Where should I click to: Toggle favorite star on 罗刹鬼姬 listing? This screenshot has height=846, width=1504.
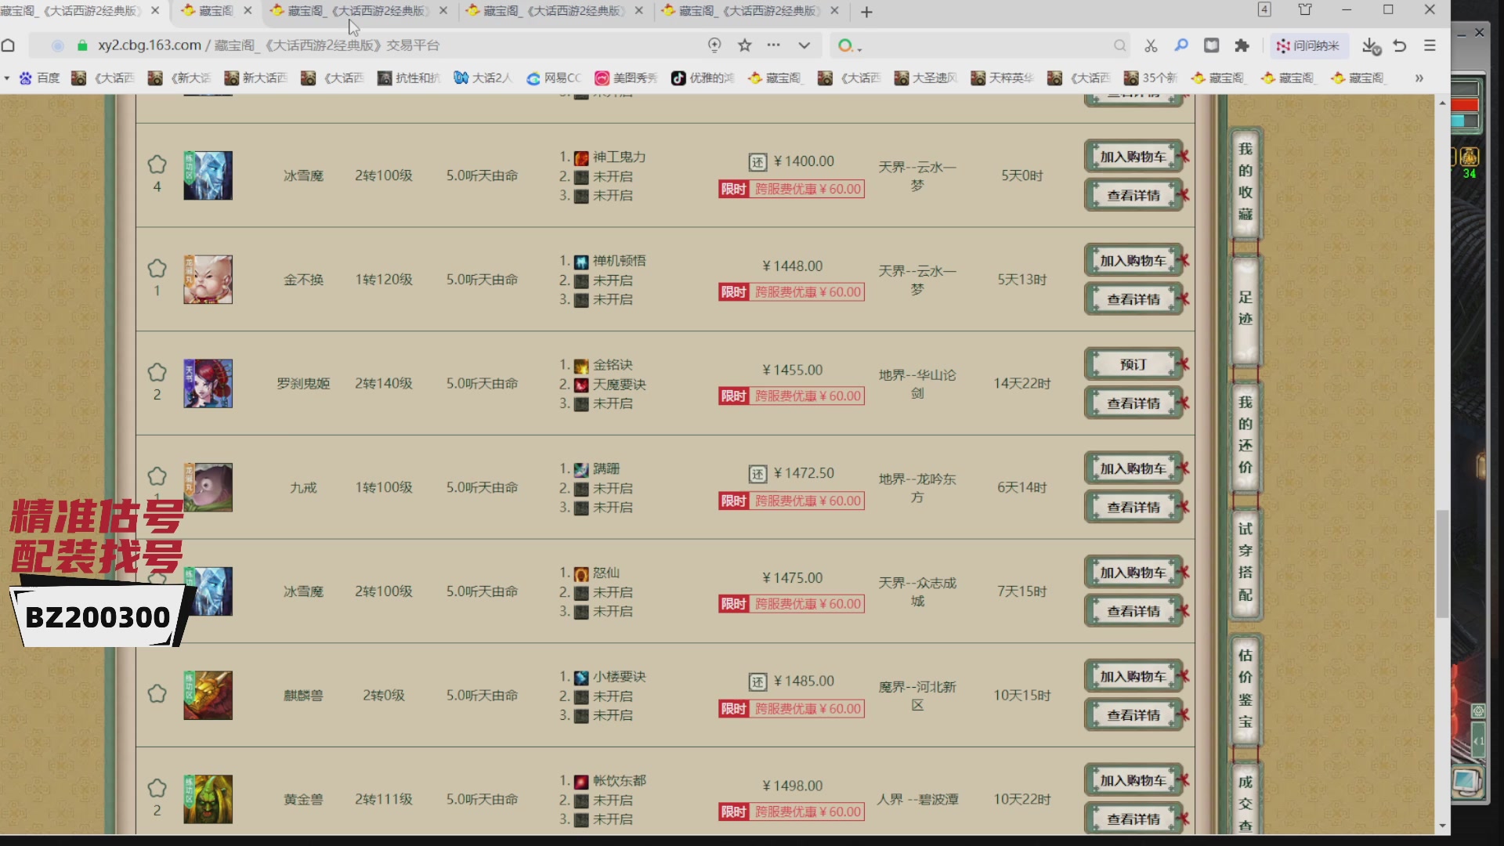point(157,372)
